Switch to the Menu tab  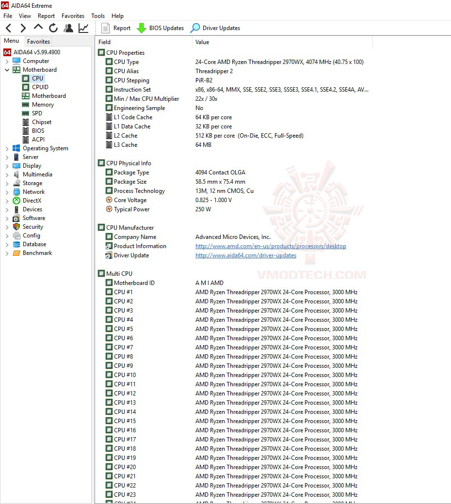[12, 41]
